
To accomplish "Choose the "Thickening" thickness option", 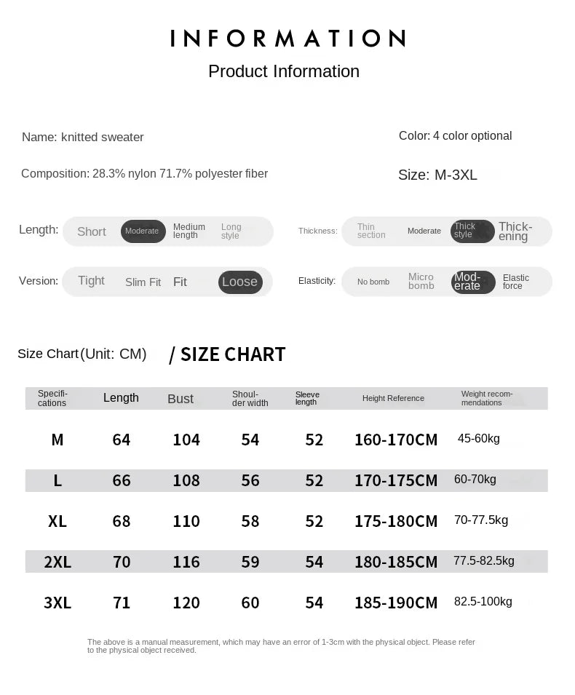I will (515, 231).
